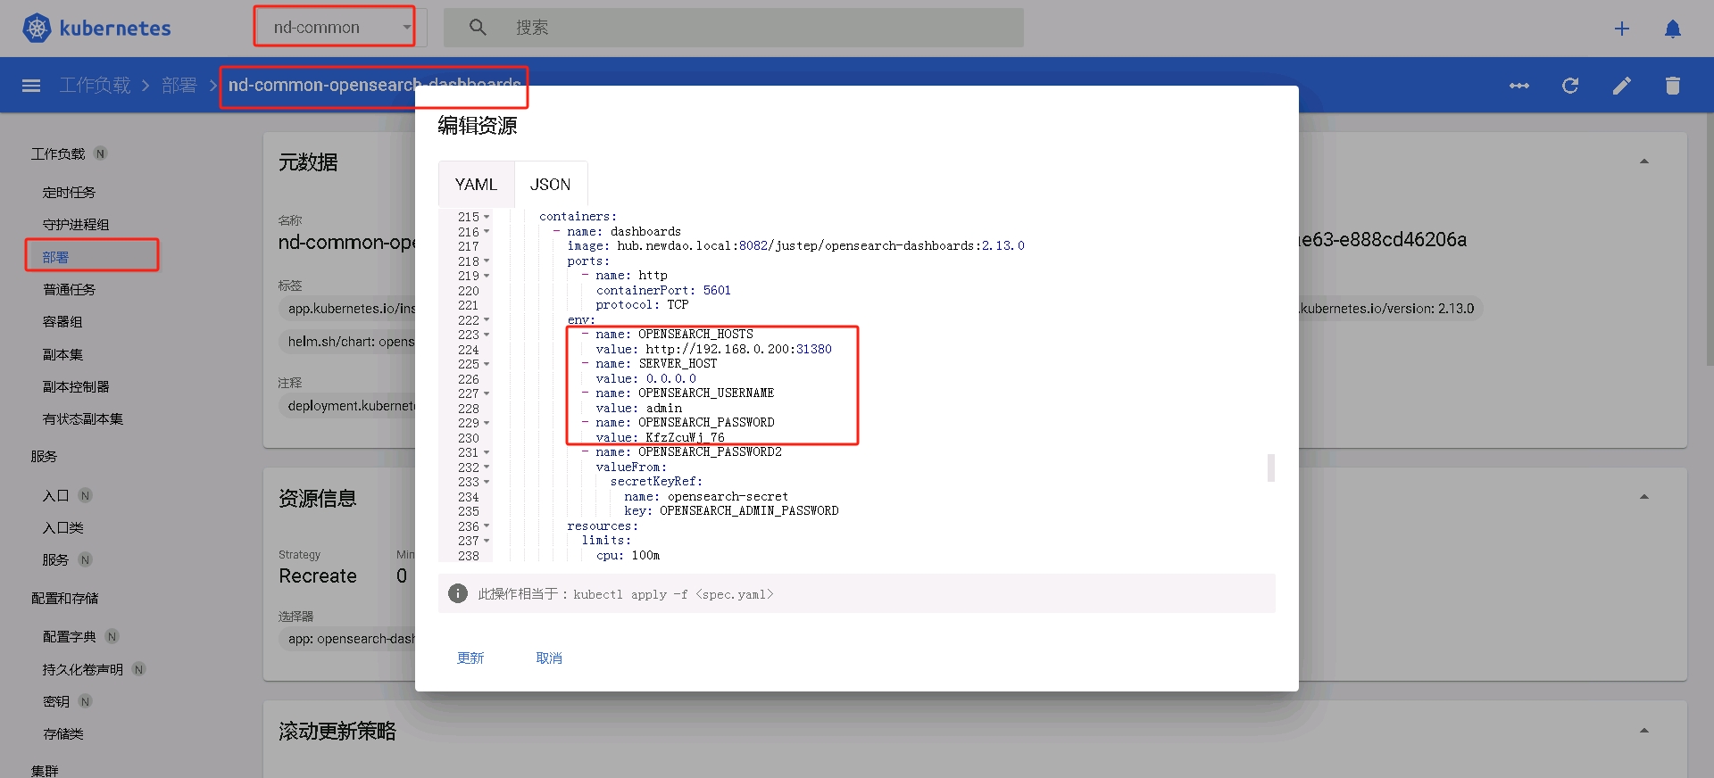Image resolution: width=1714 pixels, height=778 pixels.
Task: Click the name: opensearch-secret line
Action: click(x=706, y=497)
